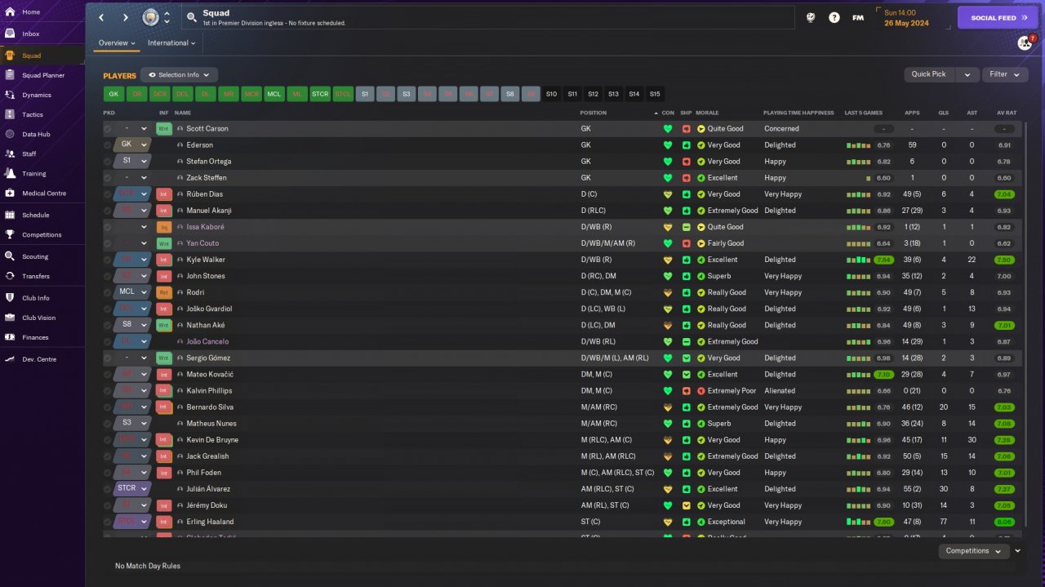Click the Manchester City club badge
Screen dimensions: 1045x587
click(150, 17)
